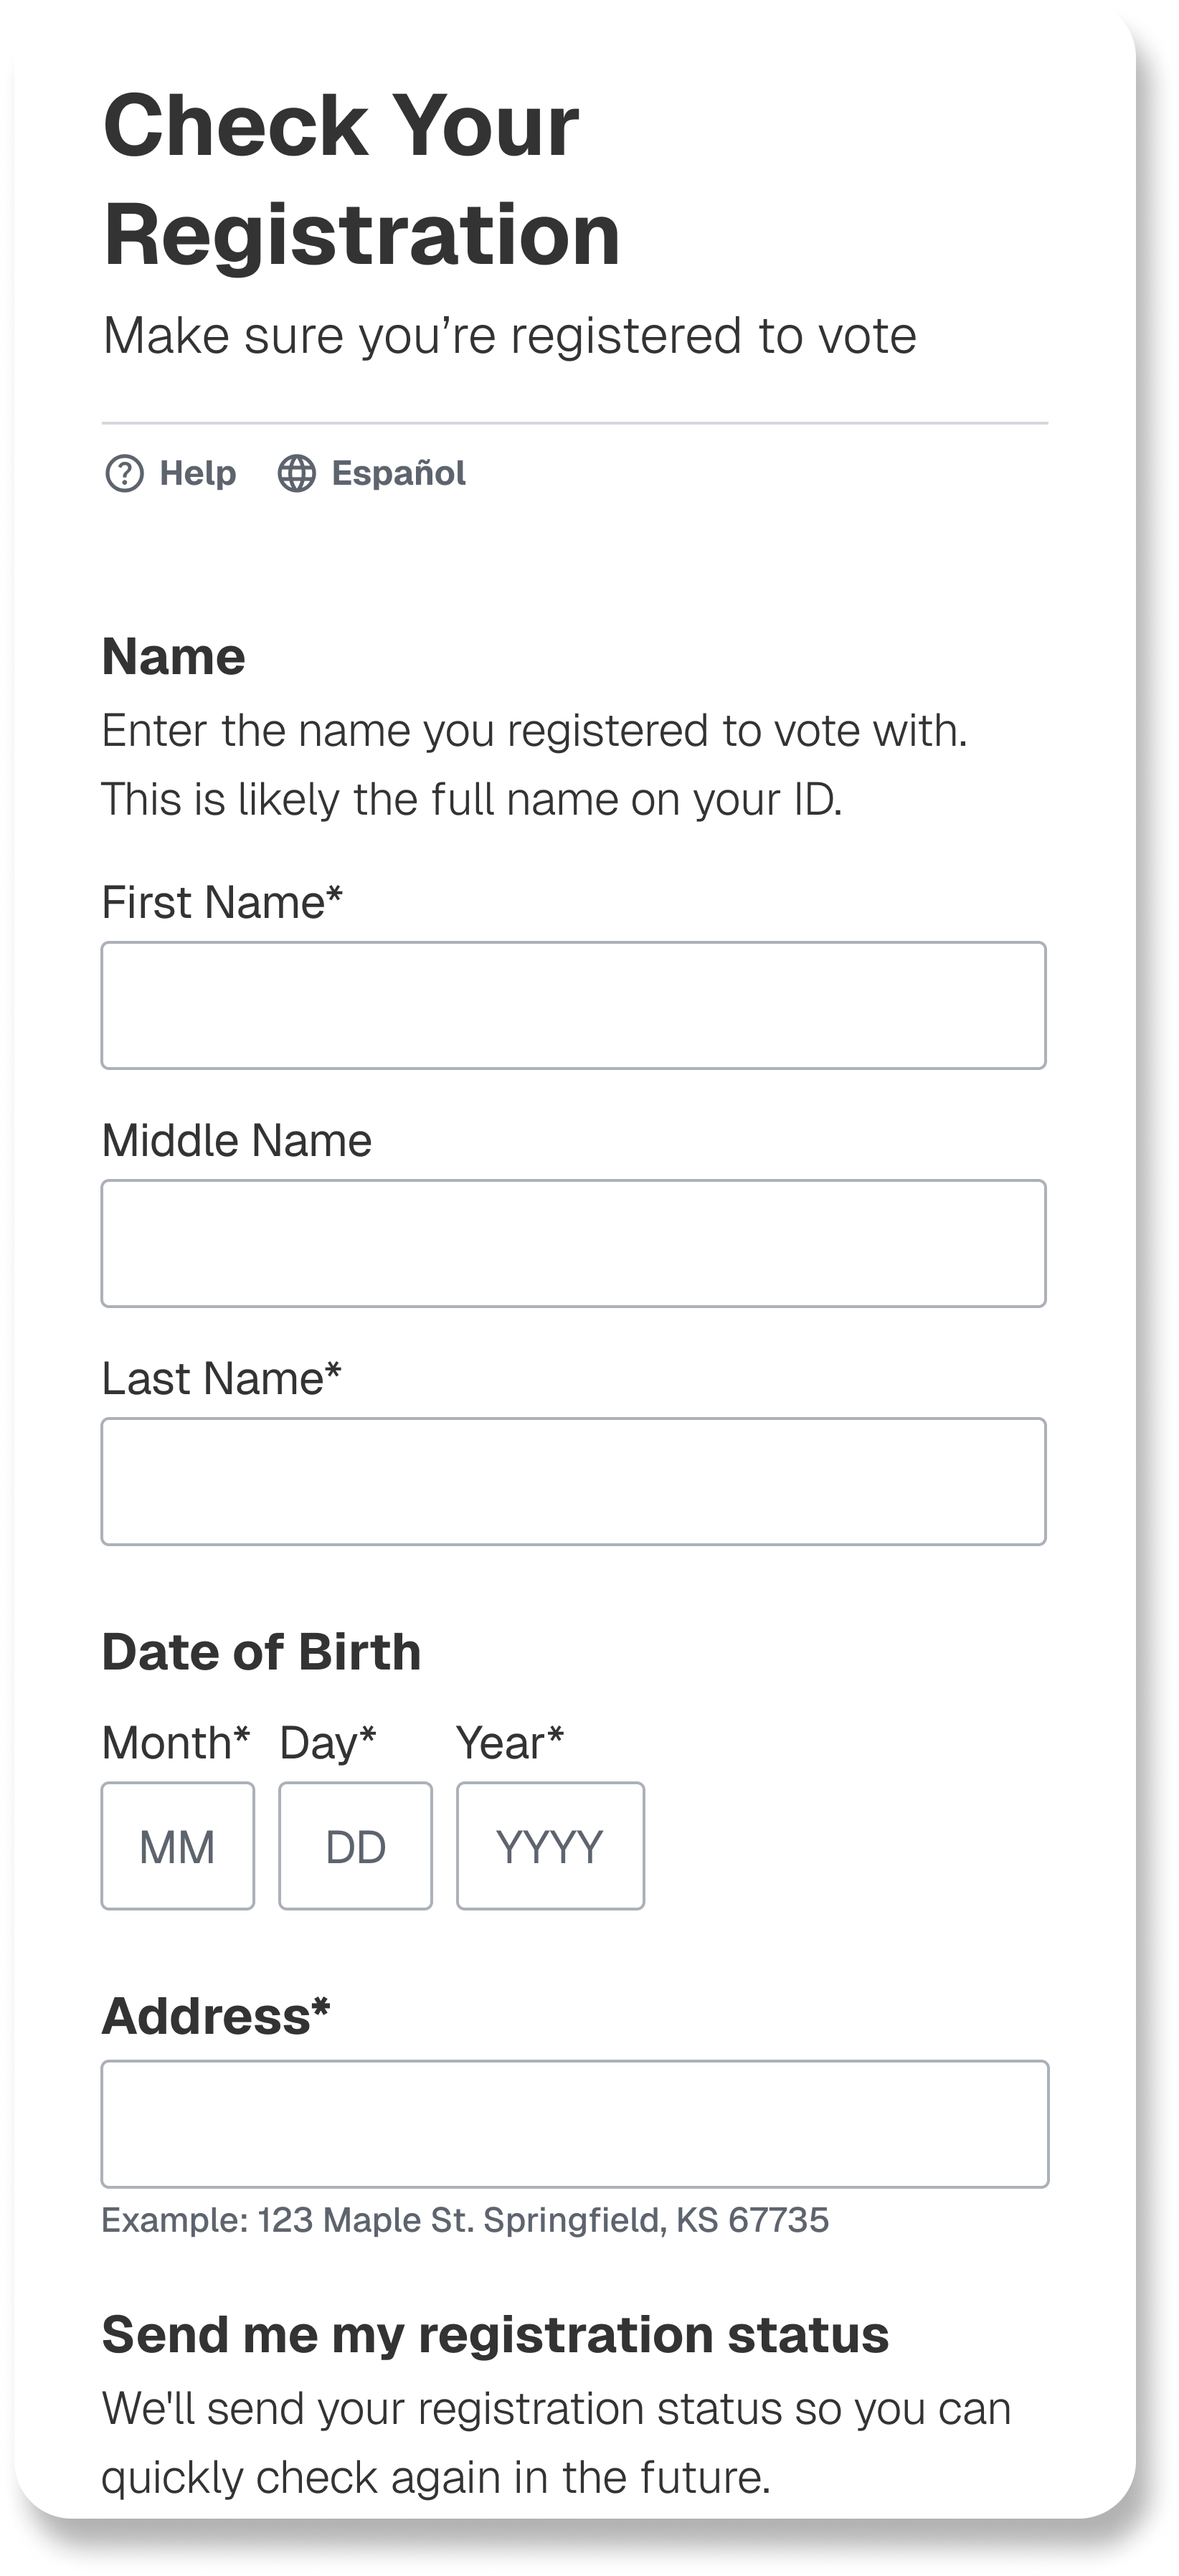Click the "First Name*" label
This screenshot has width=1179, height=2576.
222,902
